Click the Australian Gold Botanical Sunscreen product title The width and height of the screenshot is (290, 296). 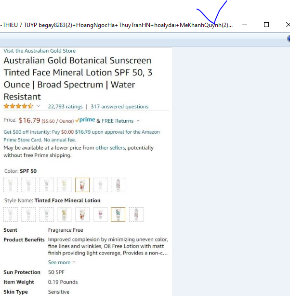click(x=78, y=79)
